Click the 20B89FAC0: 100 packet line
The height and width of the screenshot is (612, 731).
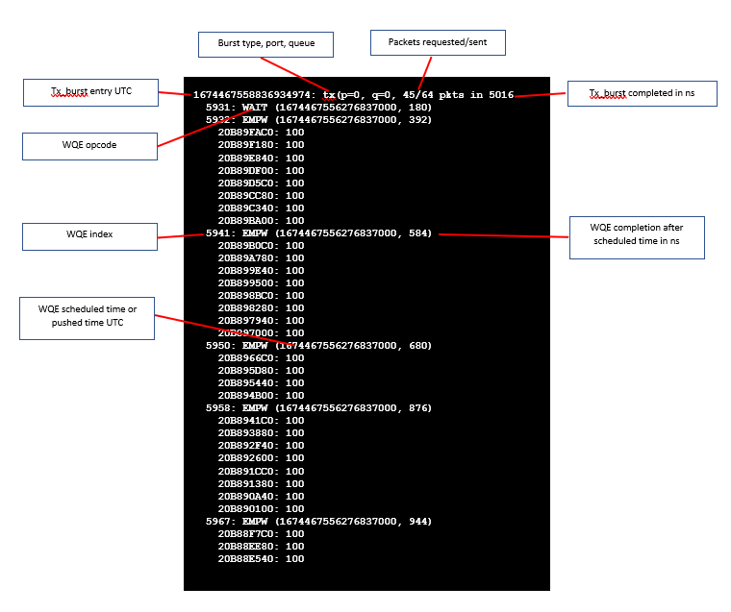click(261, 133)
